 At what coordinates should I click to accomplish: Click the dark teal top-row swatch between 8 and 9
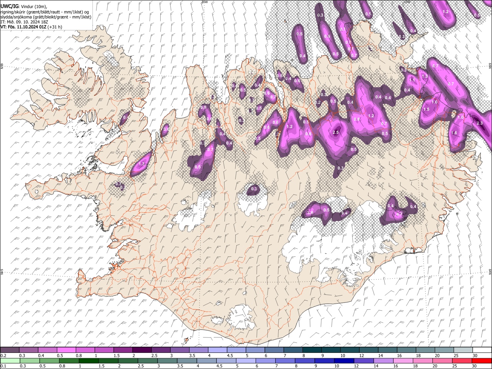pyautogui.click(x=312, y=350)
